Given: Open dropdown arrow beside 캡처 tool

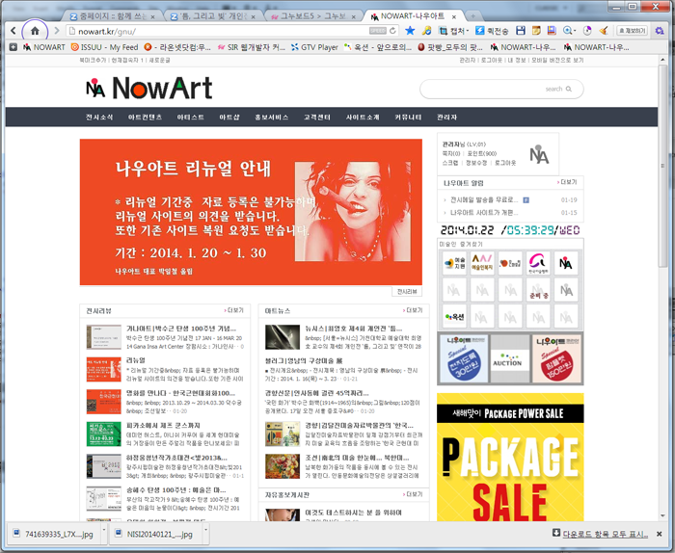Looking at the screenshot, I should tap(468, 31).
